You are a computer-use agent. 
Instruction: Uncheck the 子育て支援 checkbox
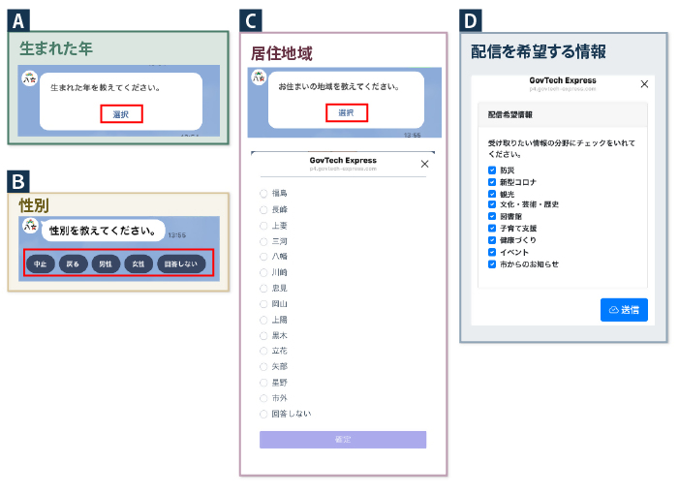point(493,229)
